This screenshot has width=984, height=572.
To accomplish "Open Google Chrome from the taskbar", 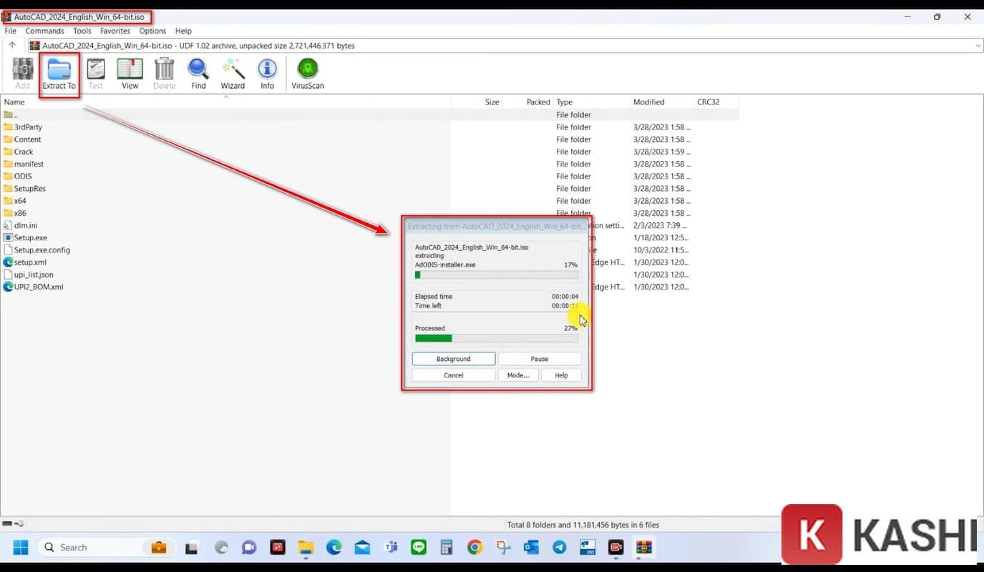I will (x=474, y=548).
